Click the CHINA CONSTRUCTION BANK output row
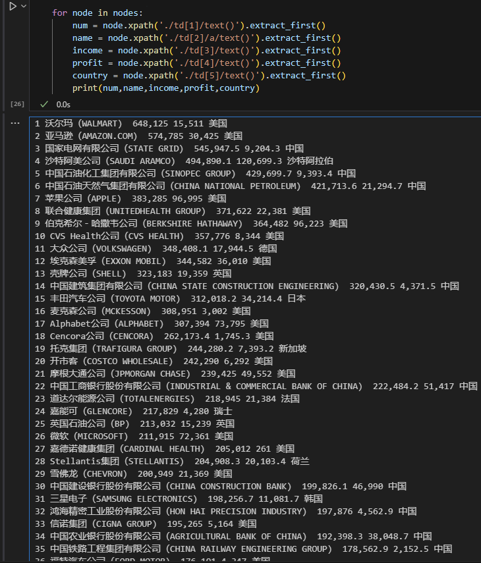 [221, 487]
